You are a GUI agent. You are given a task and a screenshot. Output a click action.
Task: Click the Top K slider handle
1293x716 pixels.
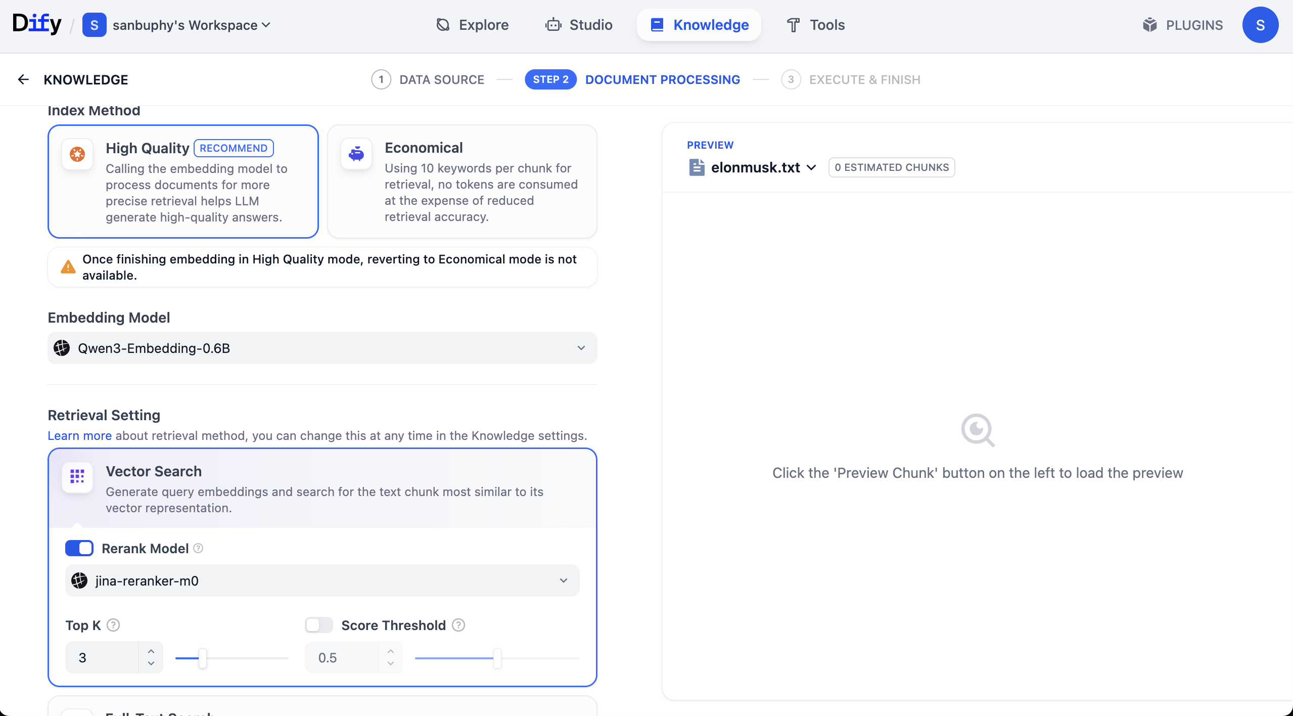pos(203,658)
